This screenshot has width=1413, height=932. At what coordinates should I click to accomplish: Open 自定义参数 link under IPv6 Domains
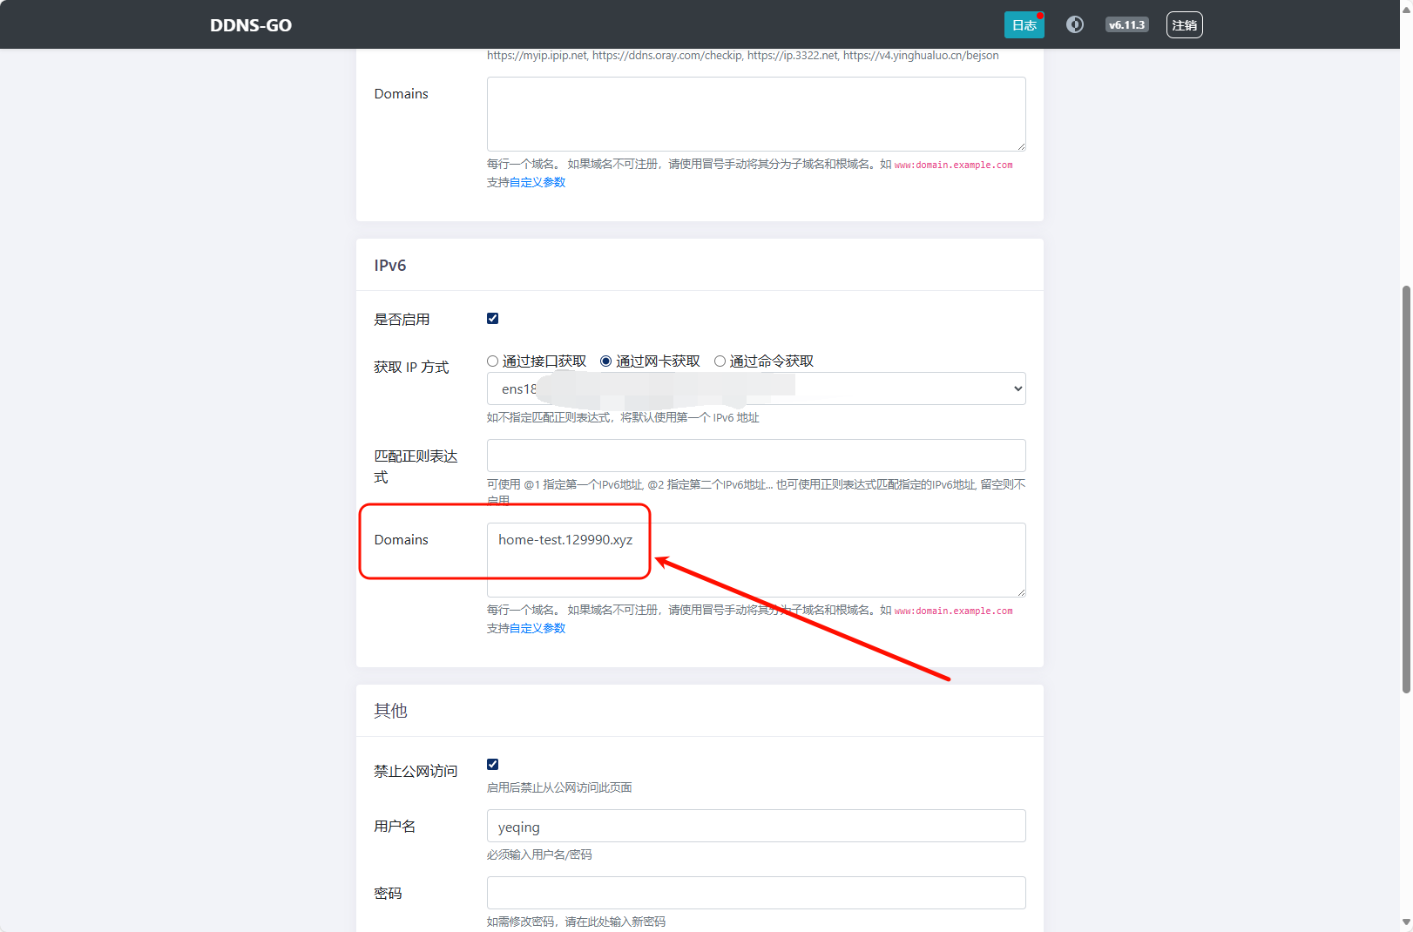click(x=537, y=629)
